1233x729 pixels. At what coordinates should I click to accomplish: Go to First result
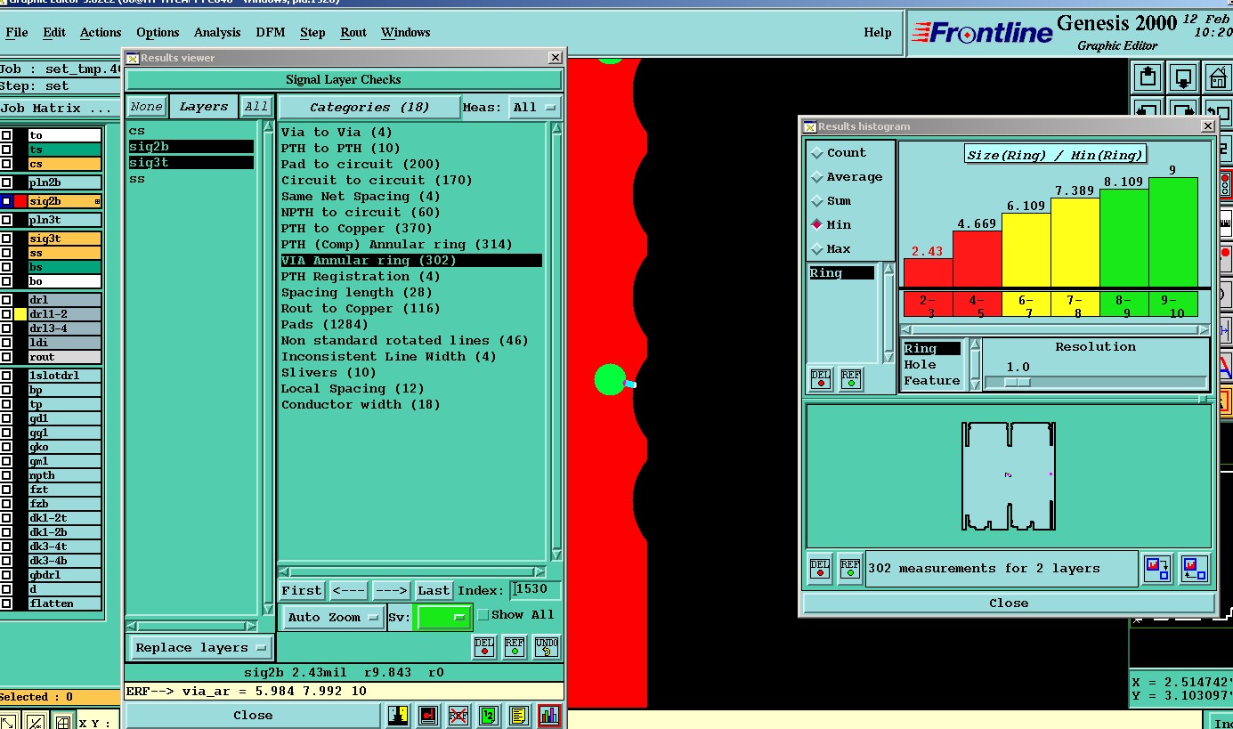point(302,590)
